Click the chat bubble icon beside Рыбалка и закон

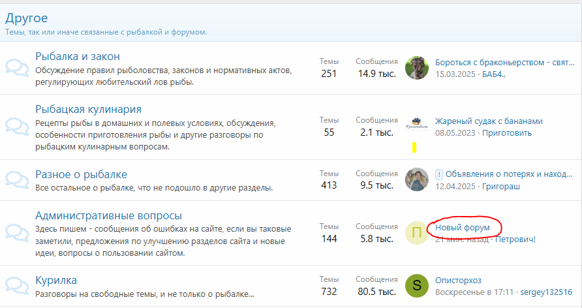click(x=17, y=69)
